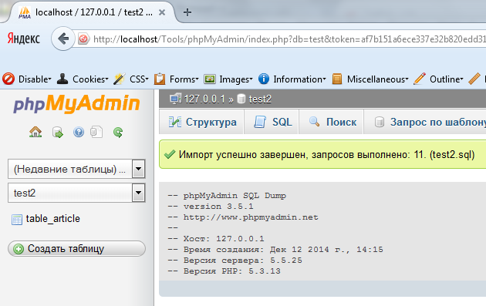Click the 'Версия PHP: 5.3.13' line
486x306 pixels.
pyautogui.click(x=224, y=271)
